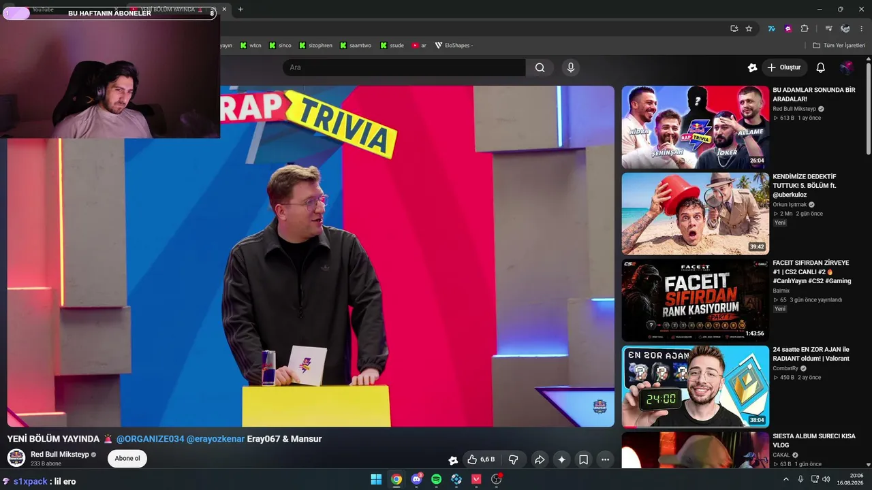Click the Oluştur create button
The width and height of the screenshot is (872, 490).
tap(784, 67)
